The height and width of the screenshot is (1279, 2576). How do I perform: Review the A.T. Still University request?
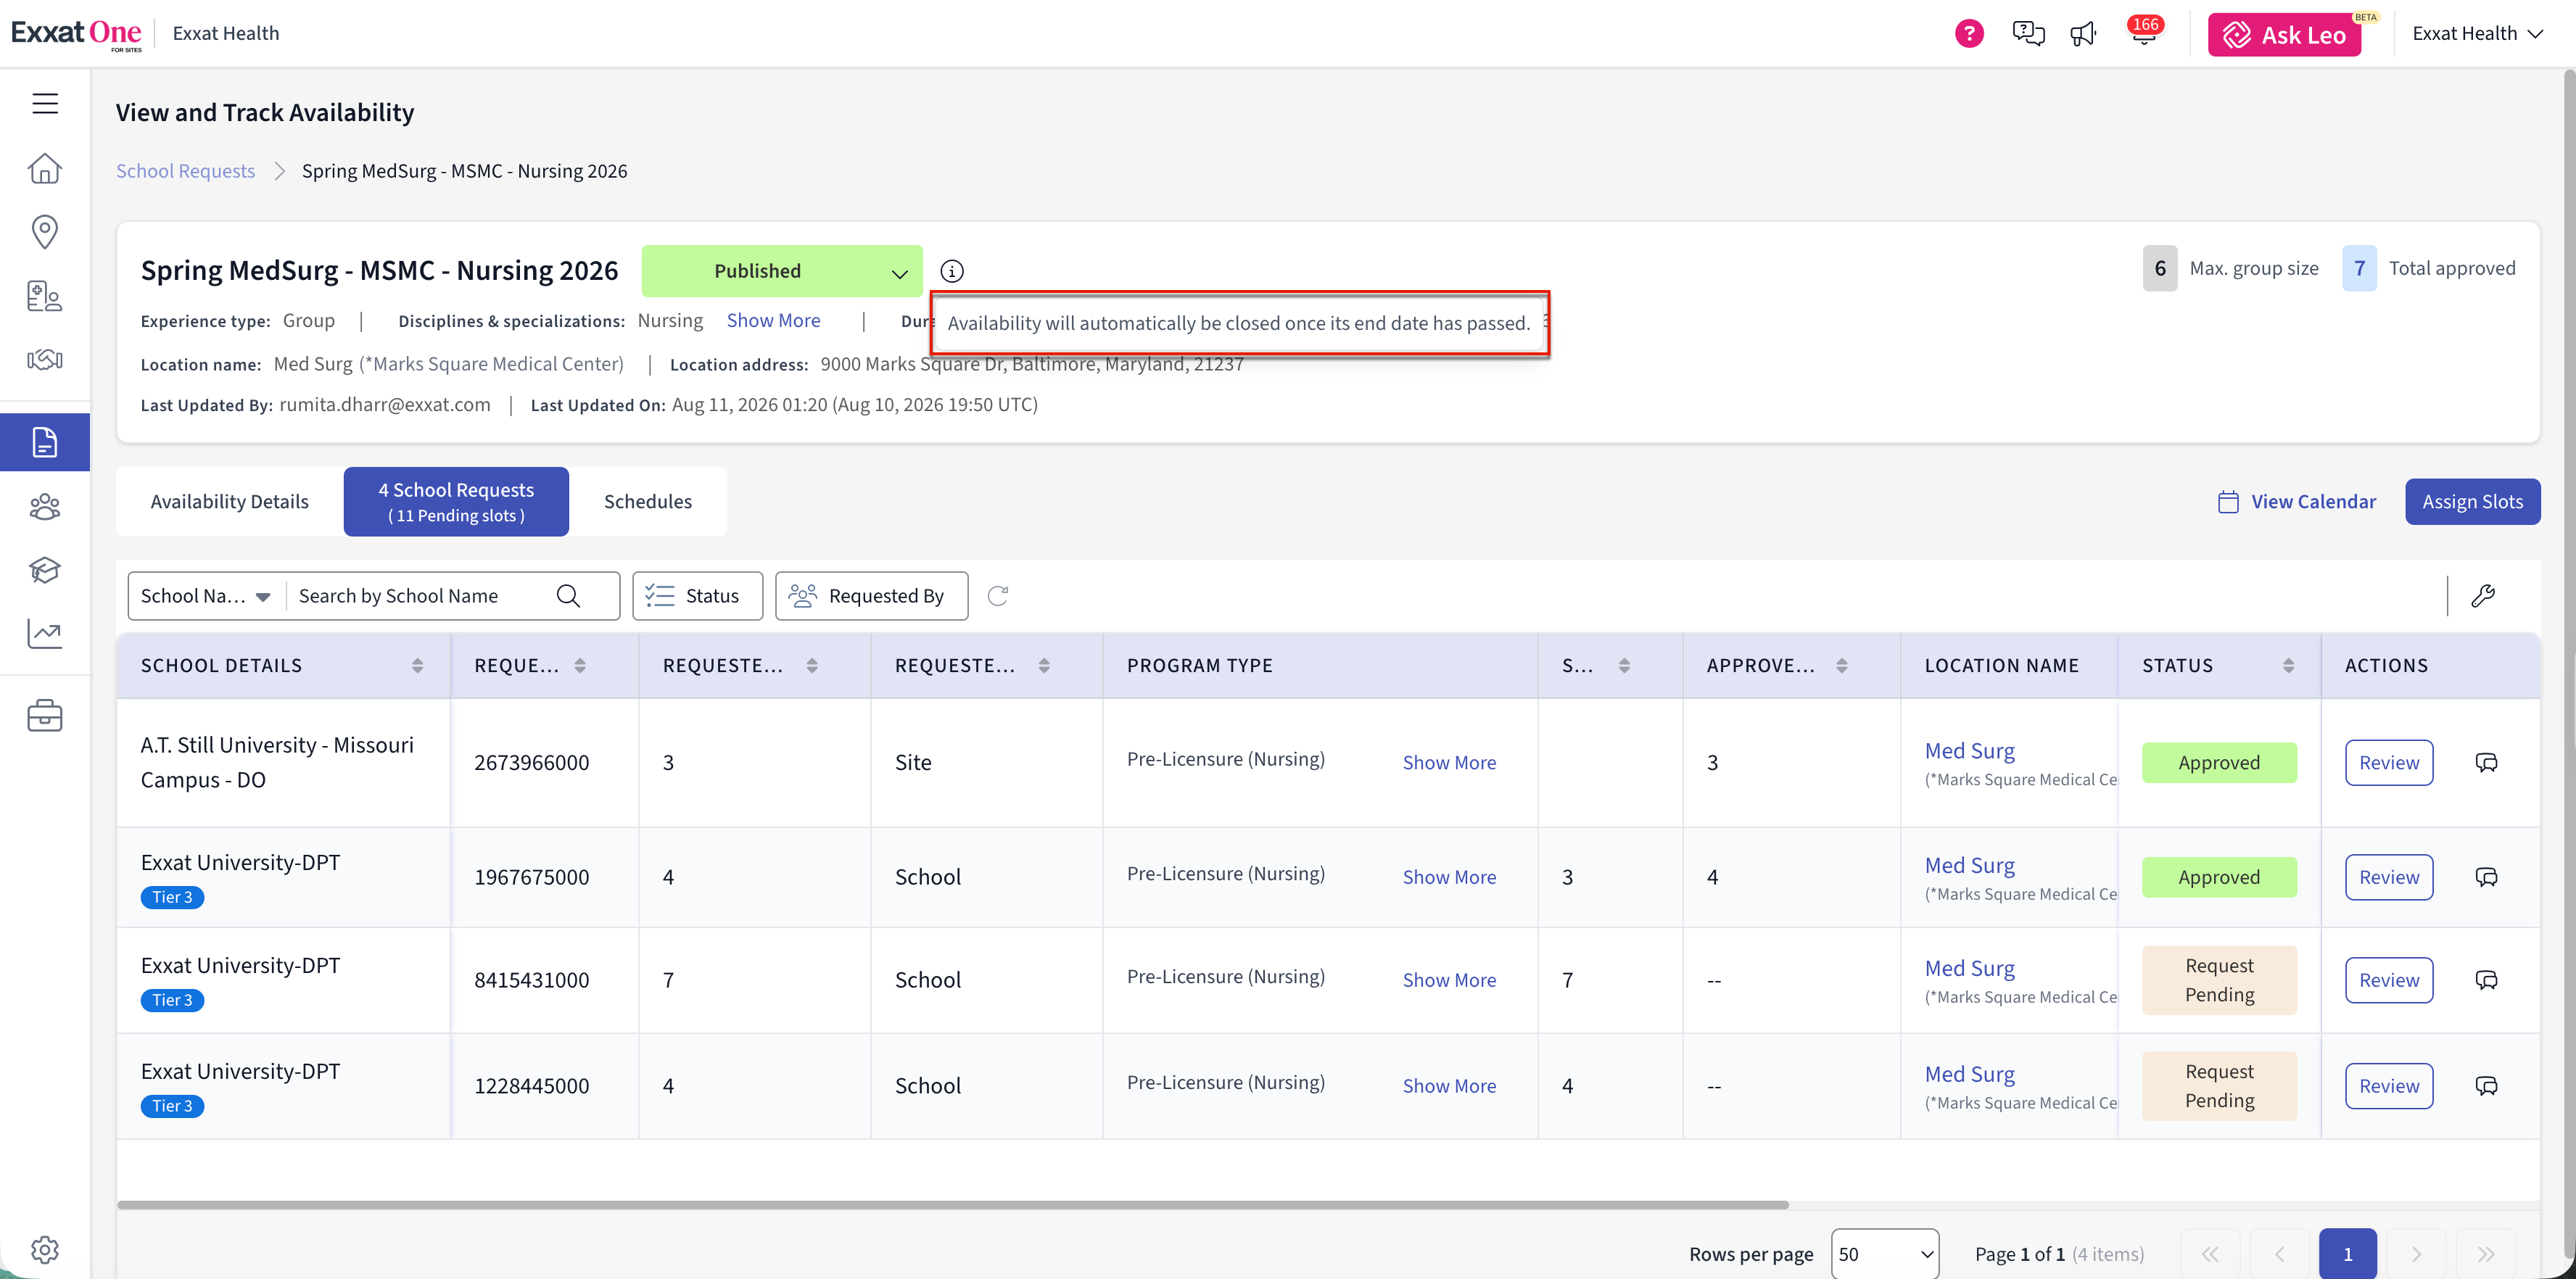(2389, 763)
